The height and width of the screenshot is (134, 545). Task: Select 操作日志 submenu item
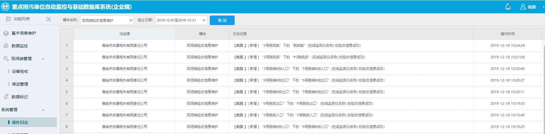click(x=28, y=122)
